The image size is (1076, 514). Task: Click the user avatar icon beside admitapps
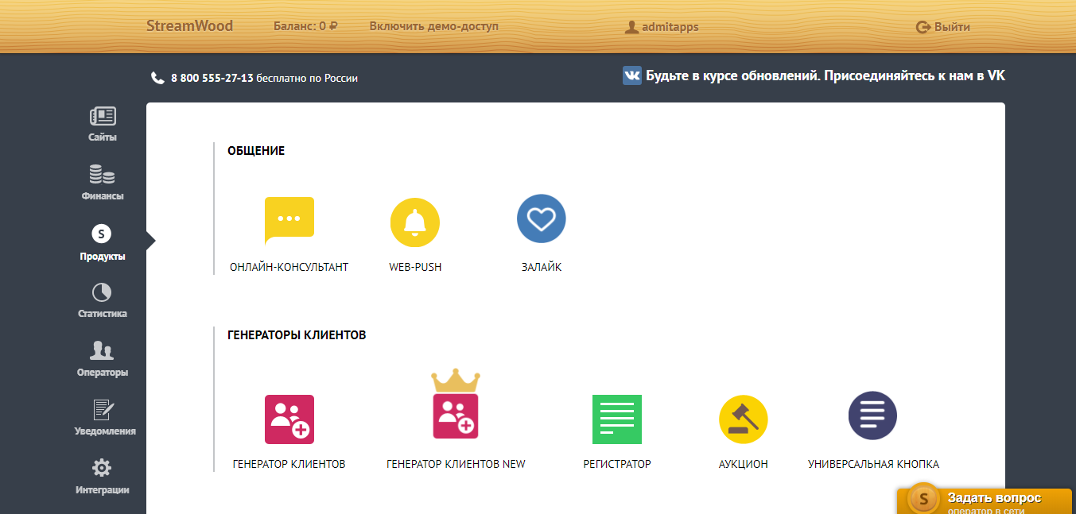pyautogui.click(x=632, y=27)
